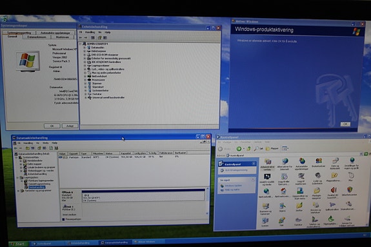Open Skrivere og telefakser icon

316,207
